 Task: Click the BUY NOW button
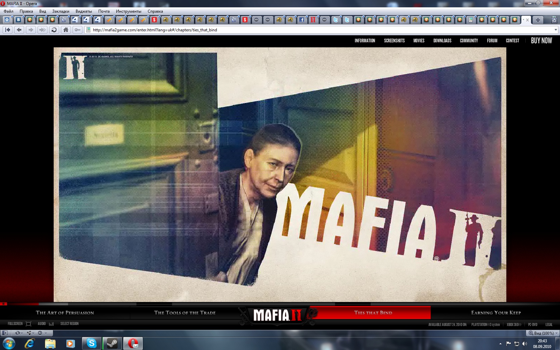[541, 41]
